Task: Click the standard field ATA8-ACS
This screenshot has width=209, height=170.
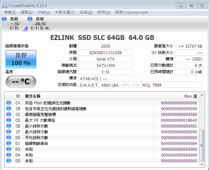Action: click(x=141, y=79)
